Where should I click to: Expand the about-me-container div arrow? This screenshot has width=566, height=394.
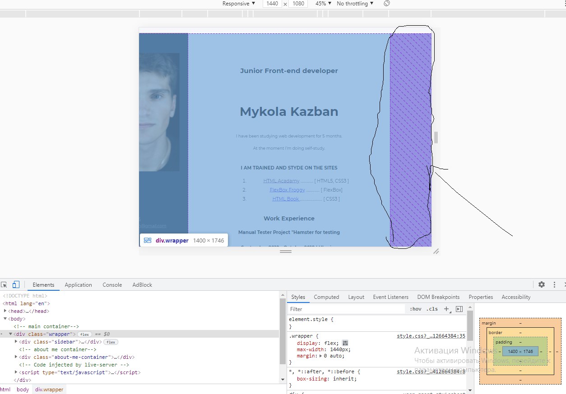(x=16, y=357)
